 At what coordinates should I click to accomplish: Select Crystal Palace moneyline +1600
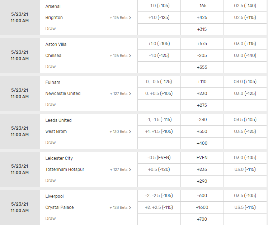[x=202, y=207]
